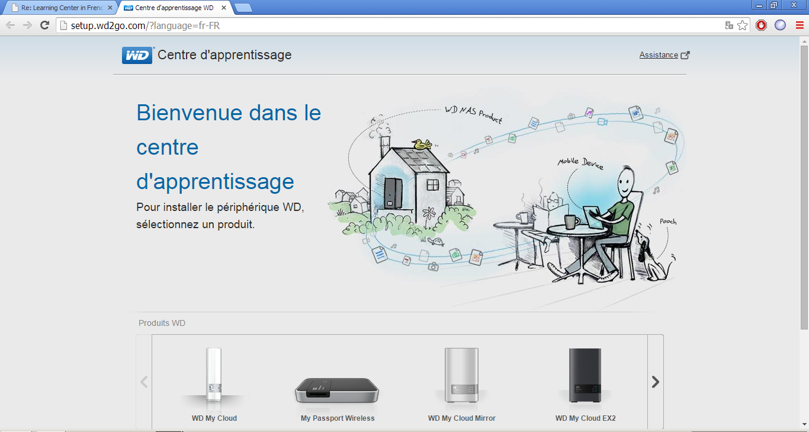
Task: Click the WD logo in page header
Action: click(x=137, y=55)
